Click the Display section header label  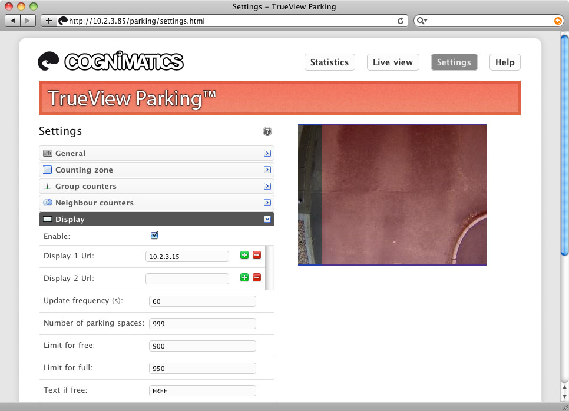click(x=70, y=220)
